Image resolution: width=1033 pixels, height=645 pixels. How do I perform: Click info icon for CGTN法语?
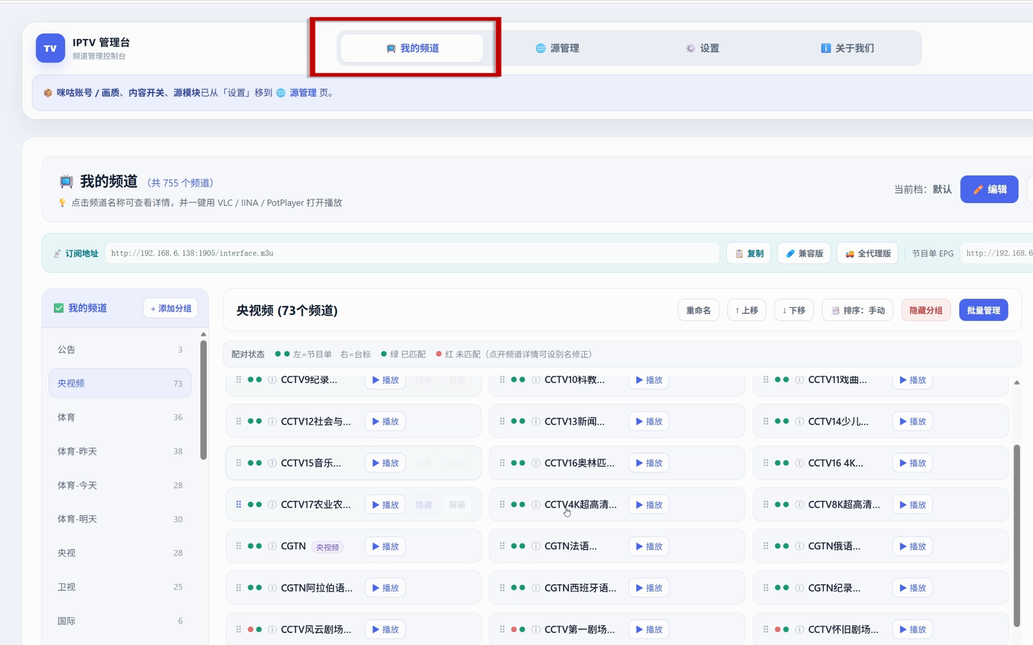pyautogui.click(x=536, y=546)
